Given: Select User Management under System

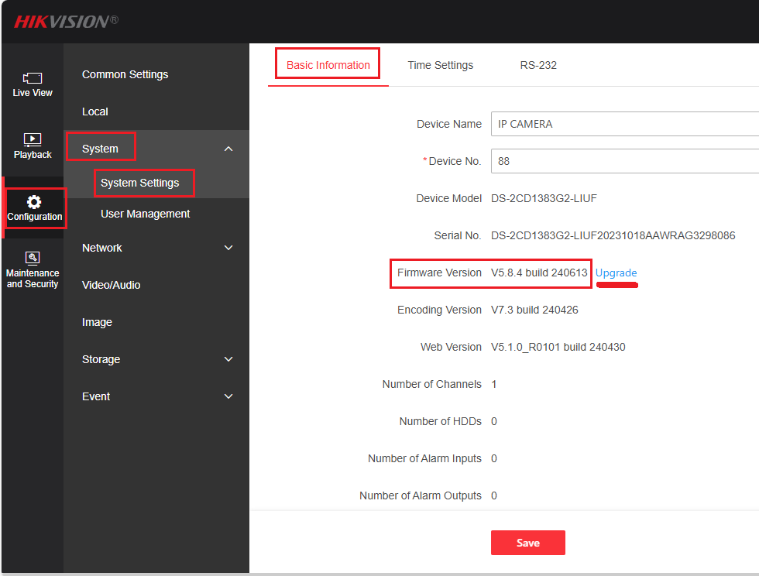Looking at the screenshot, I should 145,214.
